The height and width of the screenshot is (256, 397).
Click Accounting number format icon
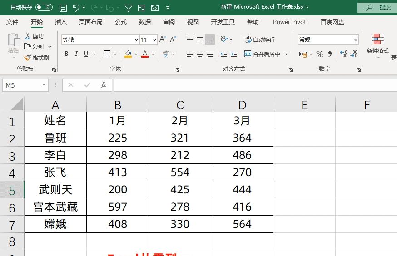click(x=303, y=54)
